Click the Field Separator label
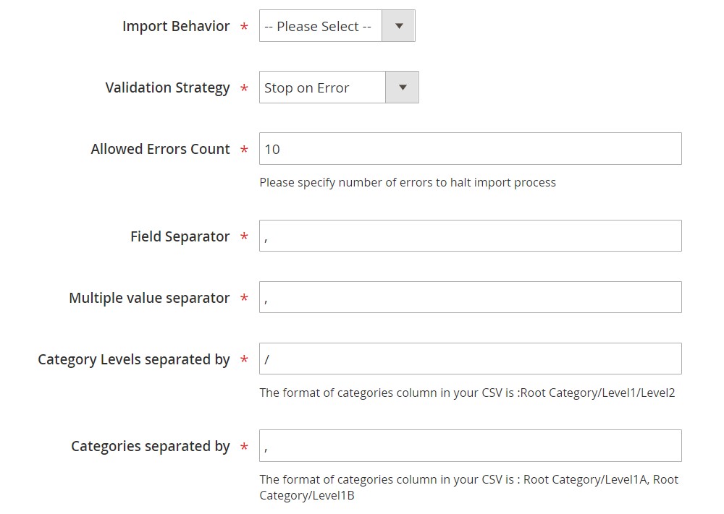Image resolution: width=724 pixels, height=514 pixels. click(180, 237)
